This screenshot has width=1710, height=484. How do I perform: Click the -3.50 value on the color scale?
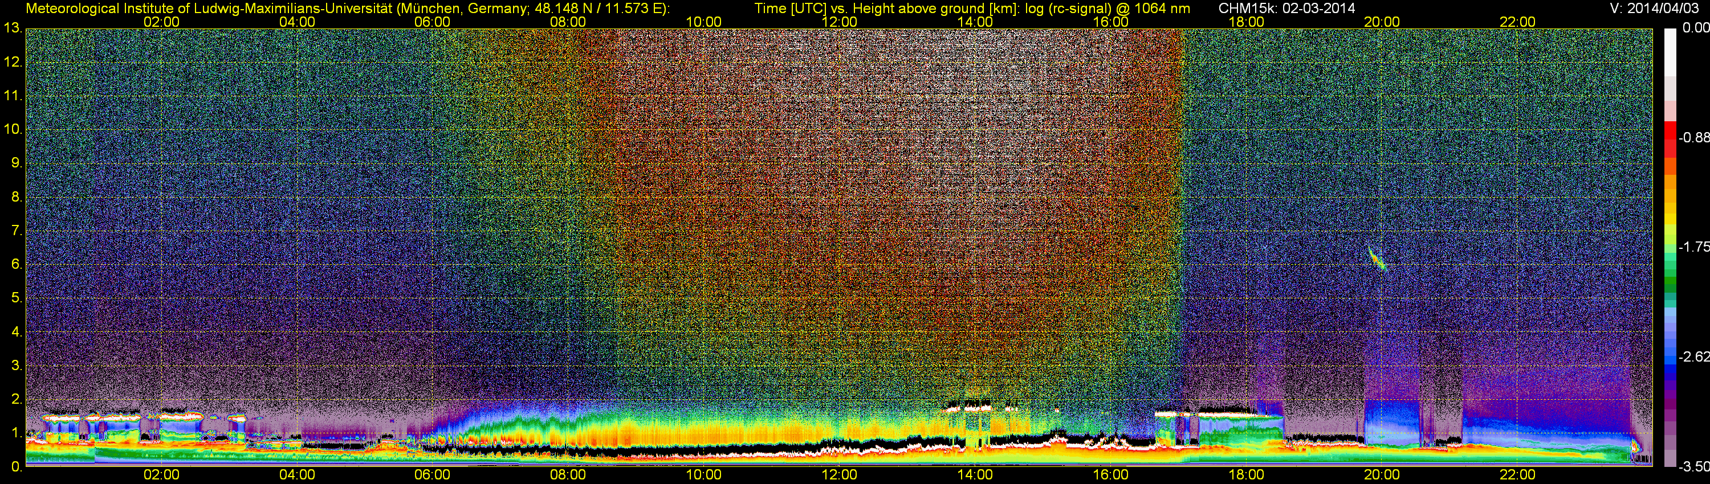[1693, 467]
